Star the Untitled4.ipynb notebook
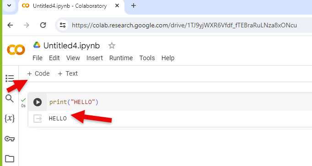The height and width of the screenshot is (166, 312). pos(112,46)
